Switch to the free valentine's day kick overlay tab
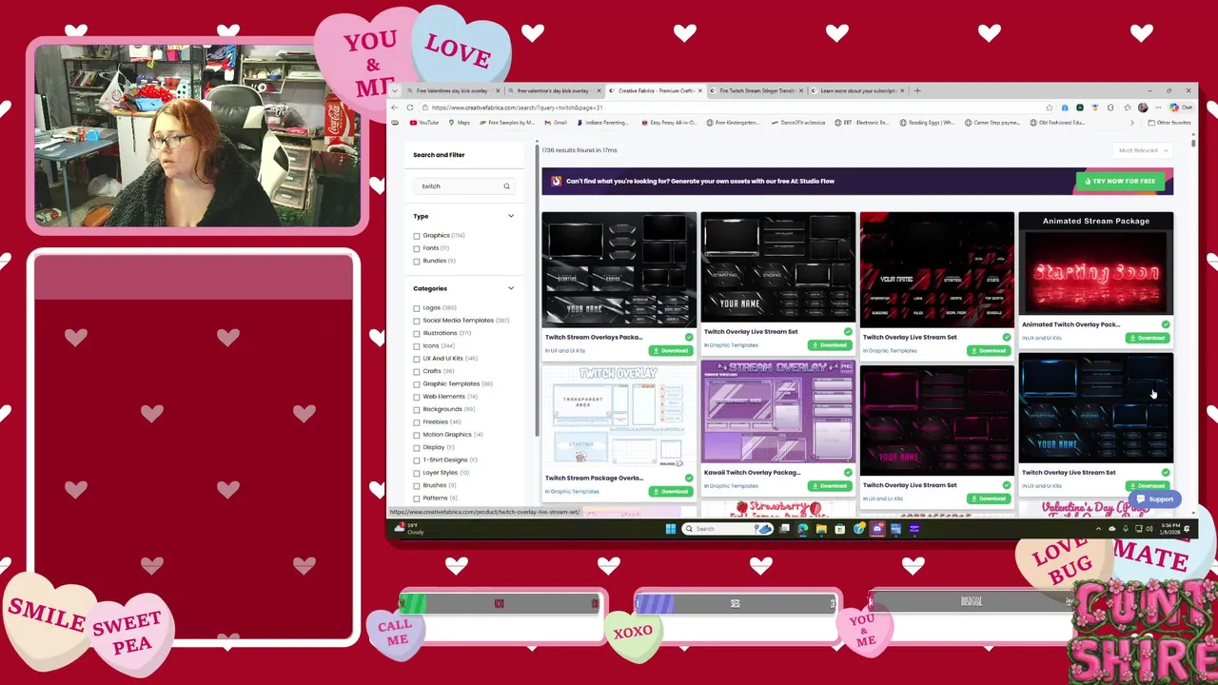 (x=553, y=90)
